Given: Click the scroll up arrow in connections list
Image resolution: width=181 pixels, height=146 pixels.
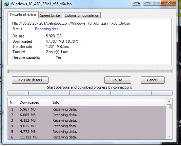Looking at the screenshot, I should [169, 101].
